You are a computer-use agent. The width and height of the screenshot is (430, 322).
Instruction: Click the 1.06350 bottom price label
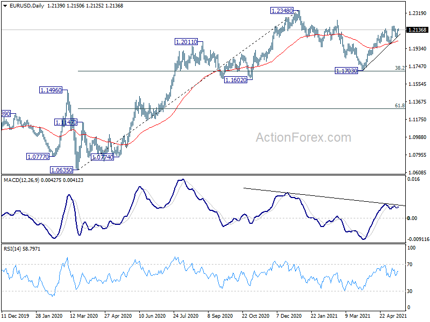coord(62,170)
